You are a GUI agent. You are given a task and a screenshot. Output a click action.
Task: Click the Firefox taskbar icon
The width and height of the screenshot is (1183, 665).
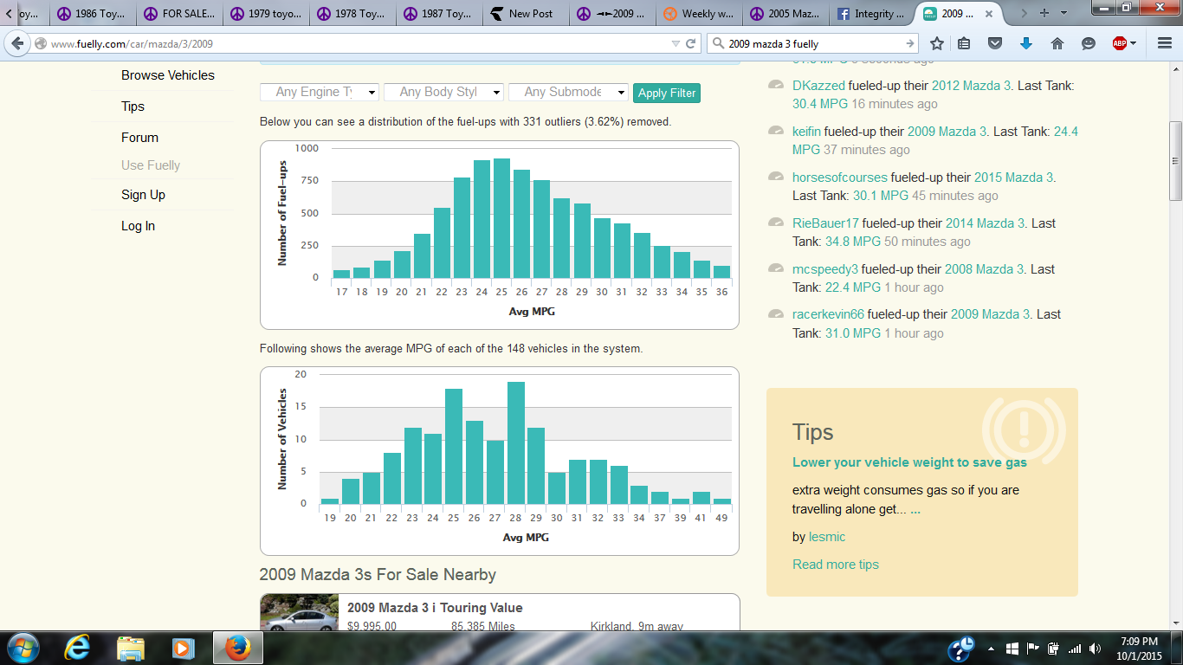pos(236,648)
